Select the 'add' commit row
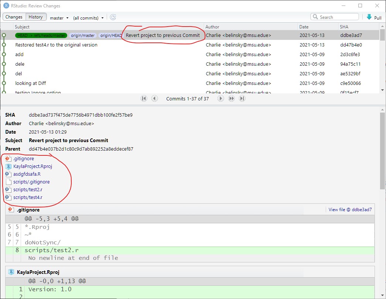This screenshot has height=299, width=386. (190, 54)
